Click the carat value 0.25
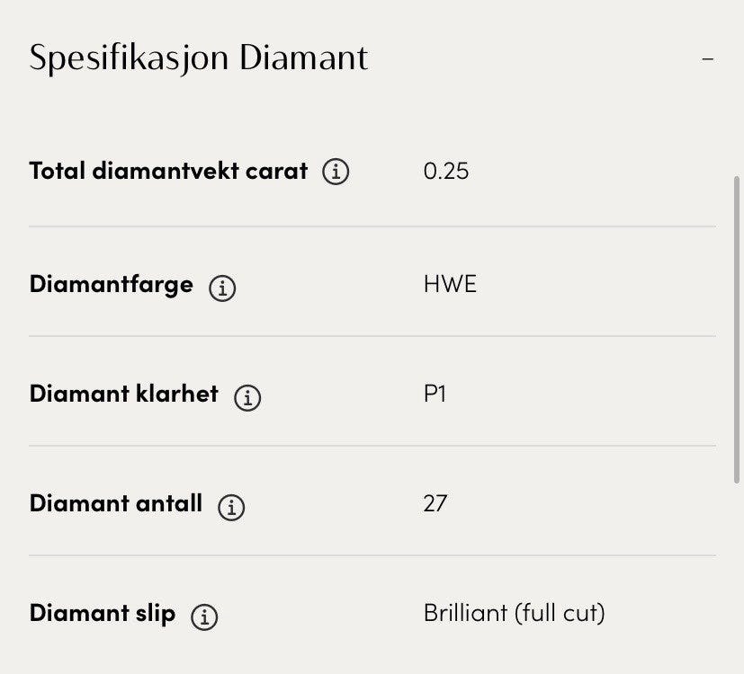 [445, 171]
